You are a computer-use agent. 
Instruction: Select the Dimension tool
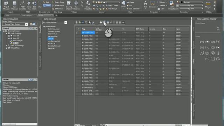(x=153, y=4)
